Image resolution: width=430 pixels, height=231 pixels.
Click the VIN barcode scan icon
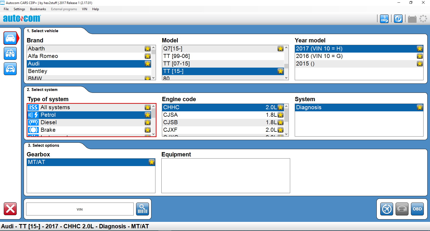tap(142, 209)
